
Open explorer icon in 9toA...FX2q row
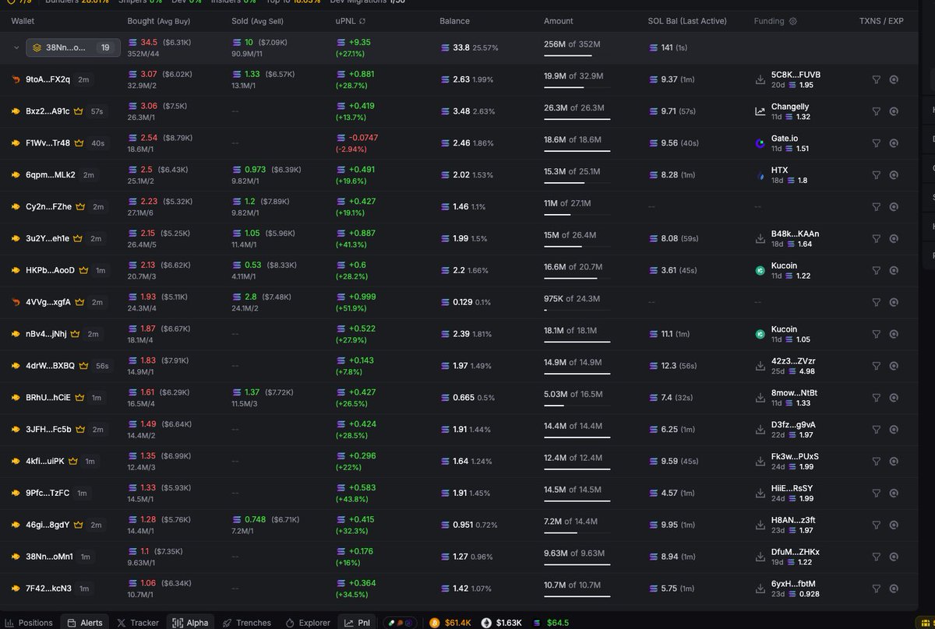coord(894,79)
